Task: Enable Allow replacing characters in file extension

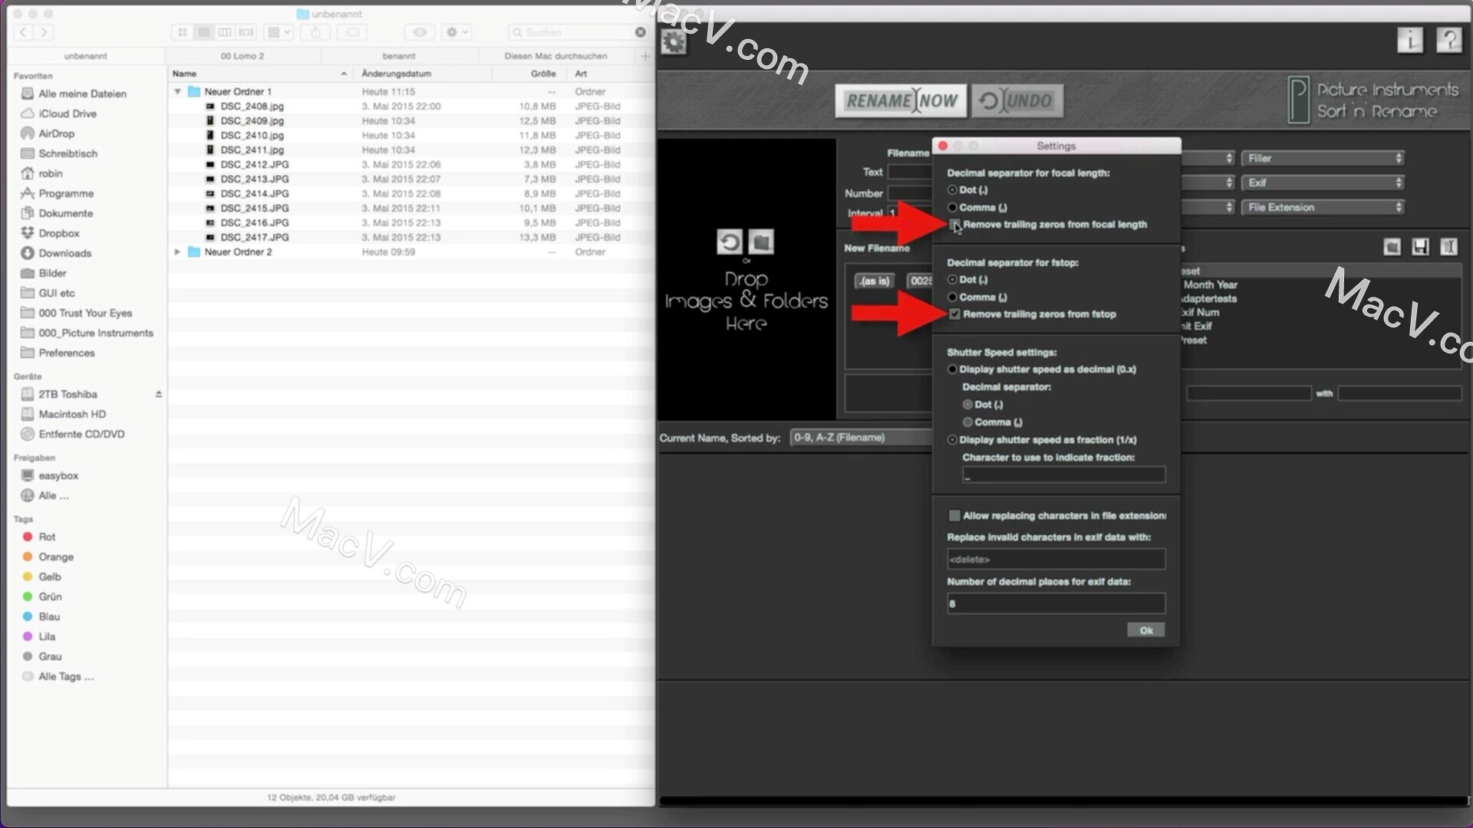Action: click(954, 516)
